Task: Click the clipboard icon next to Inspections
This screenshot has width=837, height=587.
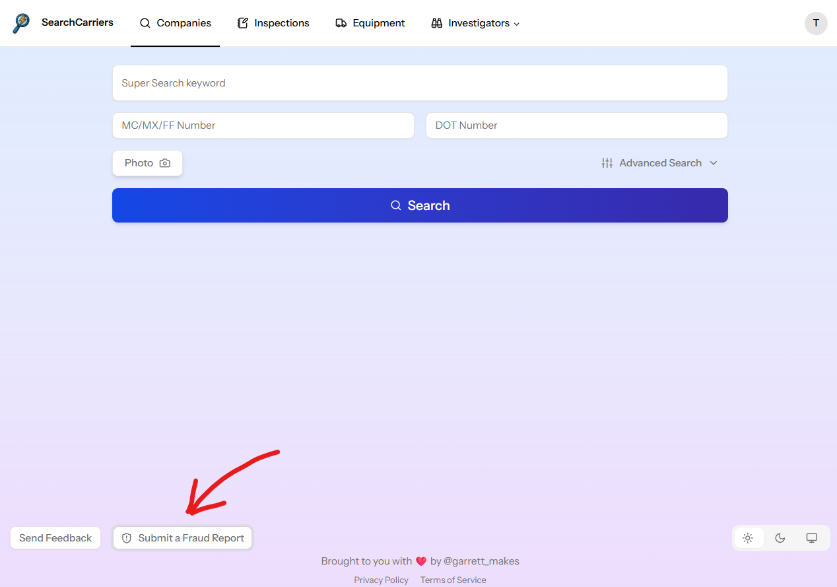Action: coord(242,22)
